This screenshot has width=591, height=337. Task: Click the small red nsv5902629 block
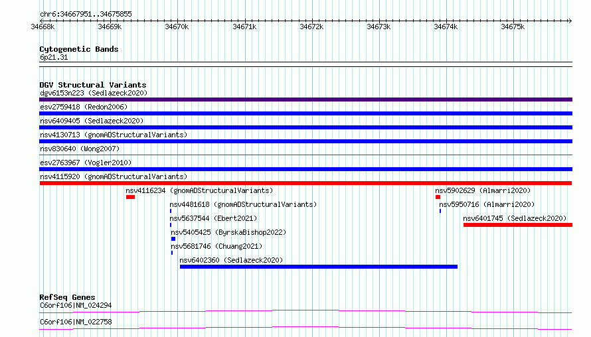[x=438, y=197]
